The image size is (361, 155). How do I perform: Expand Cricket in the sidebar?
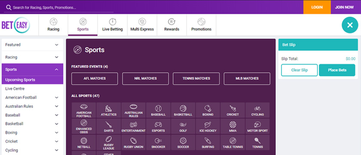(32, 141)
